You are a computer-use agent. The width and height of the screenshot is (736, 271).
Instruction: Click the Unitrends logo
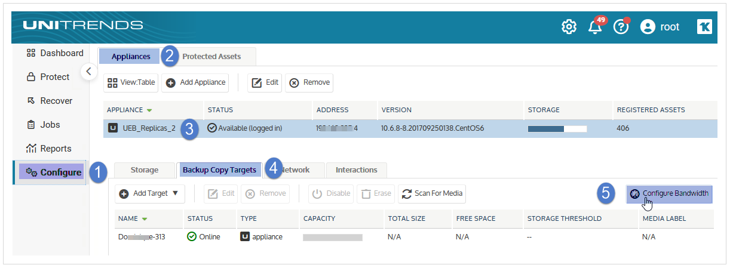pyautogui.click(x=83, y=25)
